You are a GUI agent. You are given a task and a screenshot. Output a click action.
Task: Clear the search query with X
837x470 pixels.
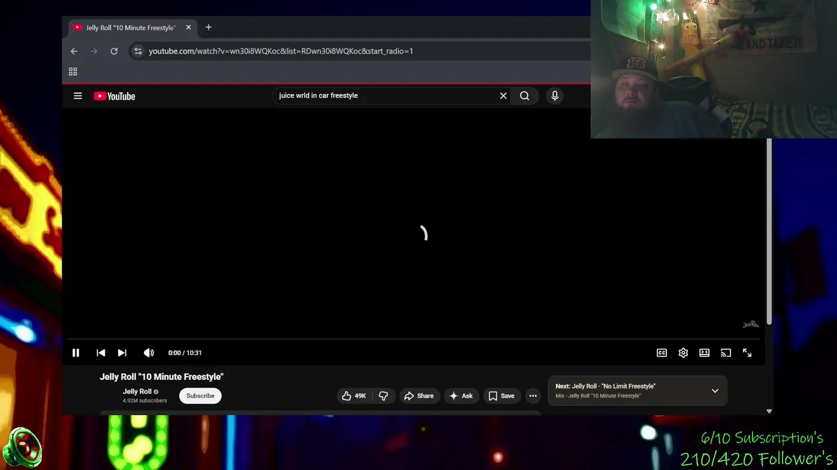pyautogui.click(x=504, y=96)
